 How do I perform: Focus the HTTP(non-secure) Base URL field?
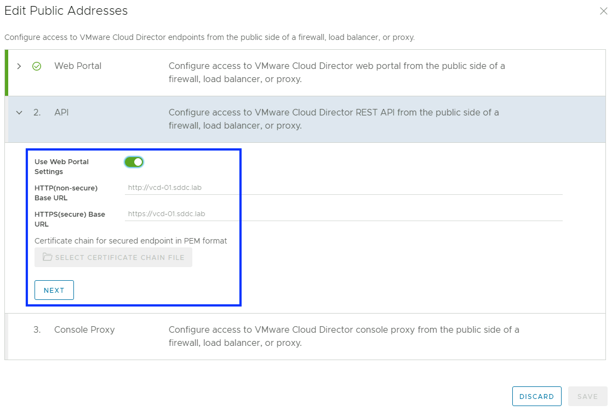[x=344, y=188]
